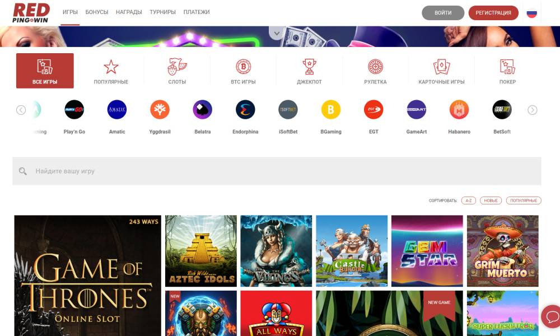Open the Grim Muerto game

[x=502, y=251]
